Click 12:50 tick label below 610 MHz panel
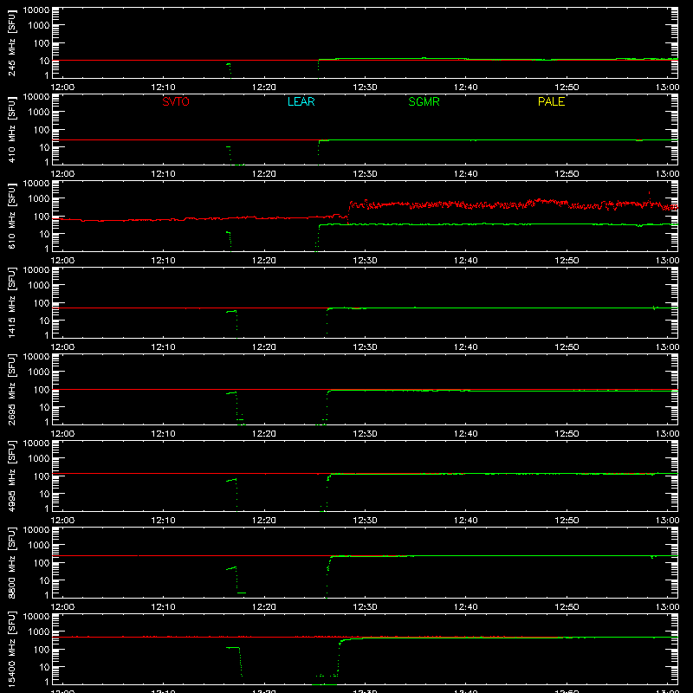 567,261
